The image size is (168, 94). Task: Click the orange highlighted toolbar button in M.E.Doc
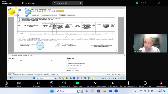(61, 11)
